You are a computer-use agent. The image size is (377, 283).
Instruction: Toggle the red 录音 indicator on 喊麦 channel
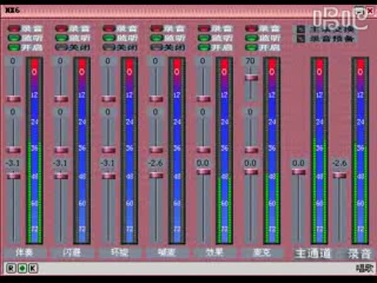(156, 29)
